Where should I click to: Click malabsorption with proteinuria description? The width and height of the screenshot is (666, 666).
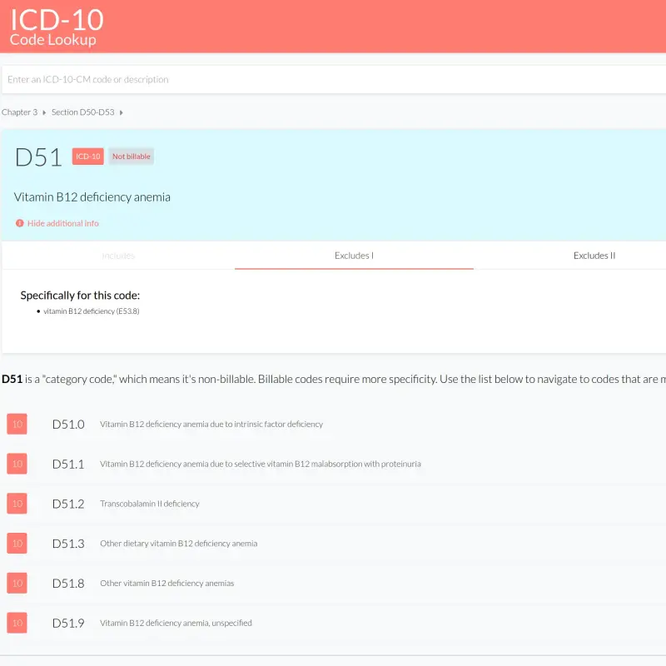point(261,465)
